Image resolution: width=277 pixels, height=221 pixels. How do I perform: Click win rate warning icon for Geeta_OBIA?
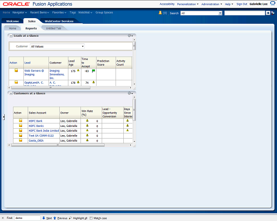click(x=87, y=140)
